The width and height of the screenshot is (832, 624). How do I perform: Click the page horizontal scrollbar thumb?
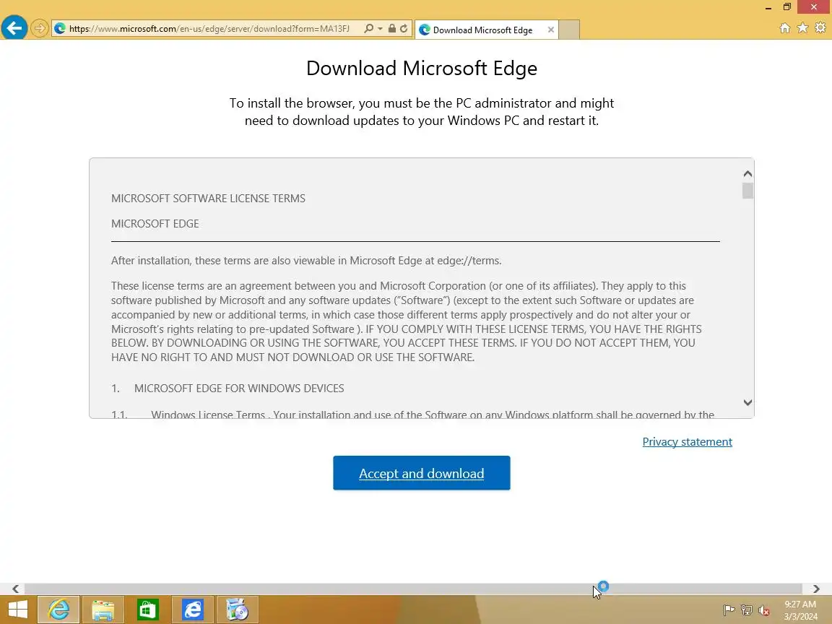coord(413,589)
